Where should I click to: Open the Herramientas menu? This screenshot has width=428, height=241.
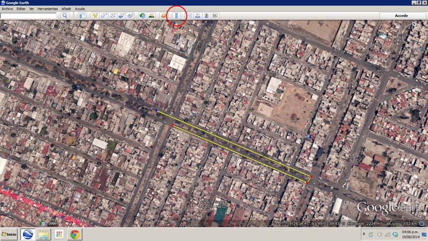(x=47, y=9)
